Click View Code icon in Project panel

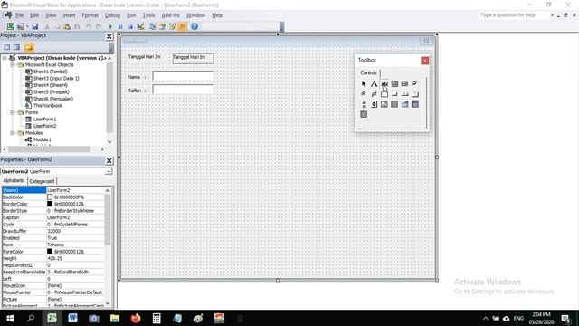(7, 47)
